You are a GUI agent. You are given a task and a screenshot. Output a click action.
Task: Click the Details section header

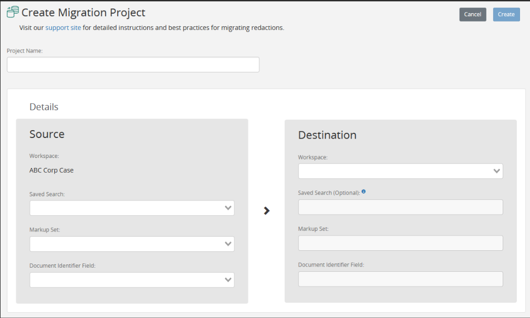tap(44, 107)
